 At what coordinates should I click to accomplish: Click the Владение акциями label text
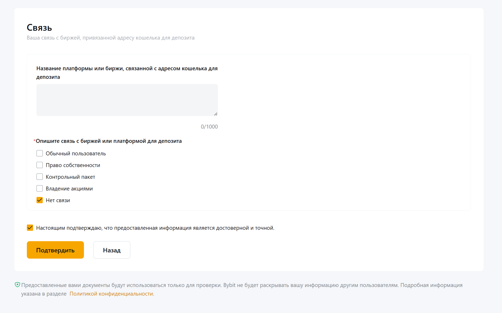click(69, 189)
